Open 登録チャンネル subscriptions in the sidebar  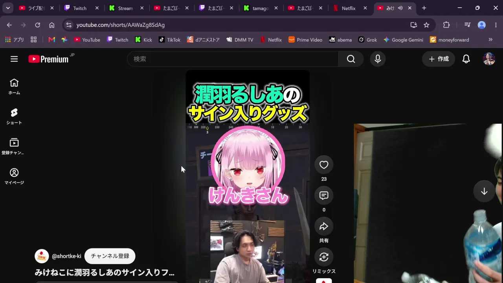tap(14, 147)
